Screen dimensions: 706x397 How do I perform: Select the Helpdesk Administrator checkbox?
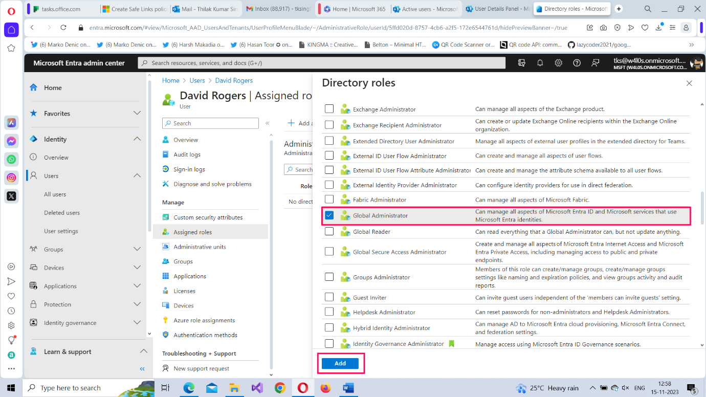tap(329, 312)
